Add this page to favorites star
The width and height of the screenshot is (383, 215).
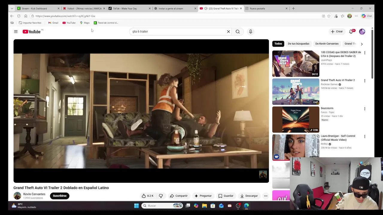click(x=329, y=16)
